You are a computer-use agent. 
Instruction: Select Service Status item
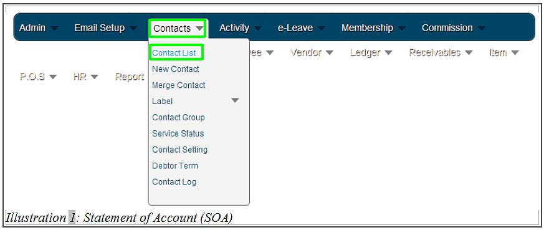coord(178,133)
